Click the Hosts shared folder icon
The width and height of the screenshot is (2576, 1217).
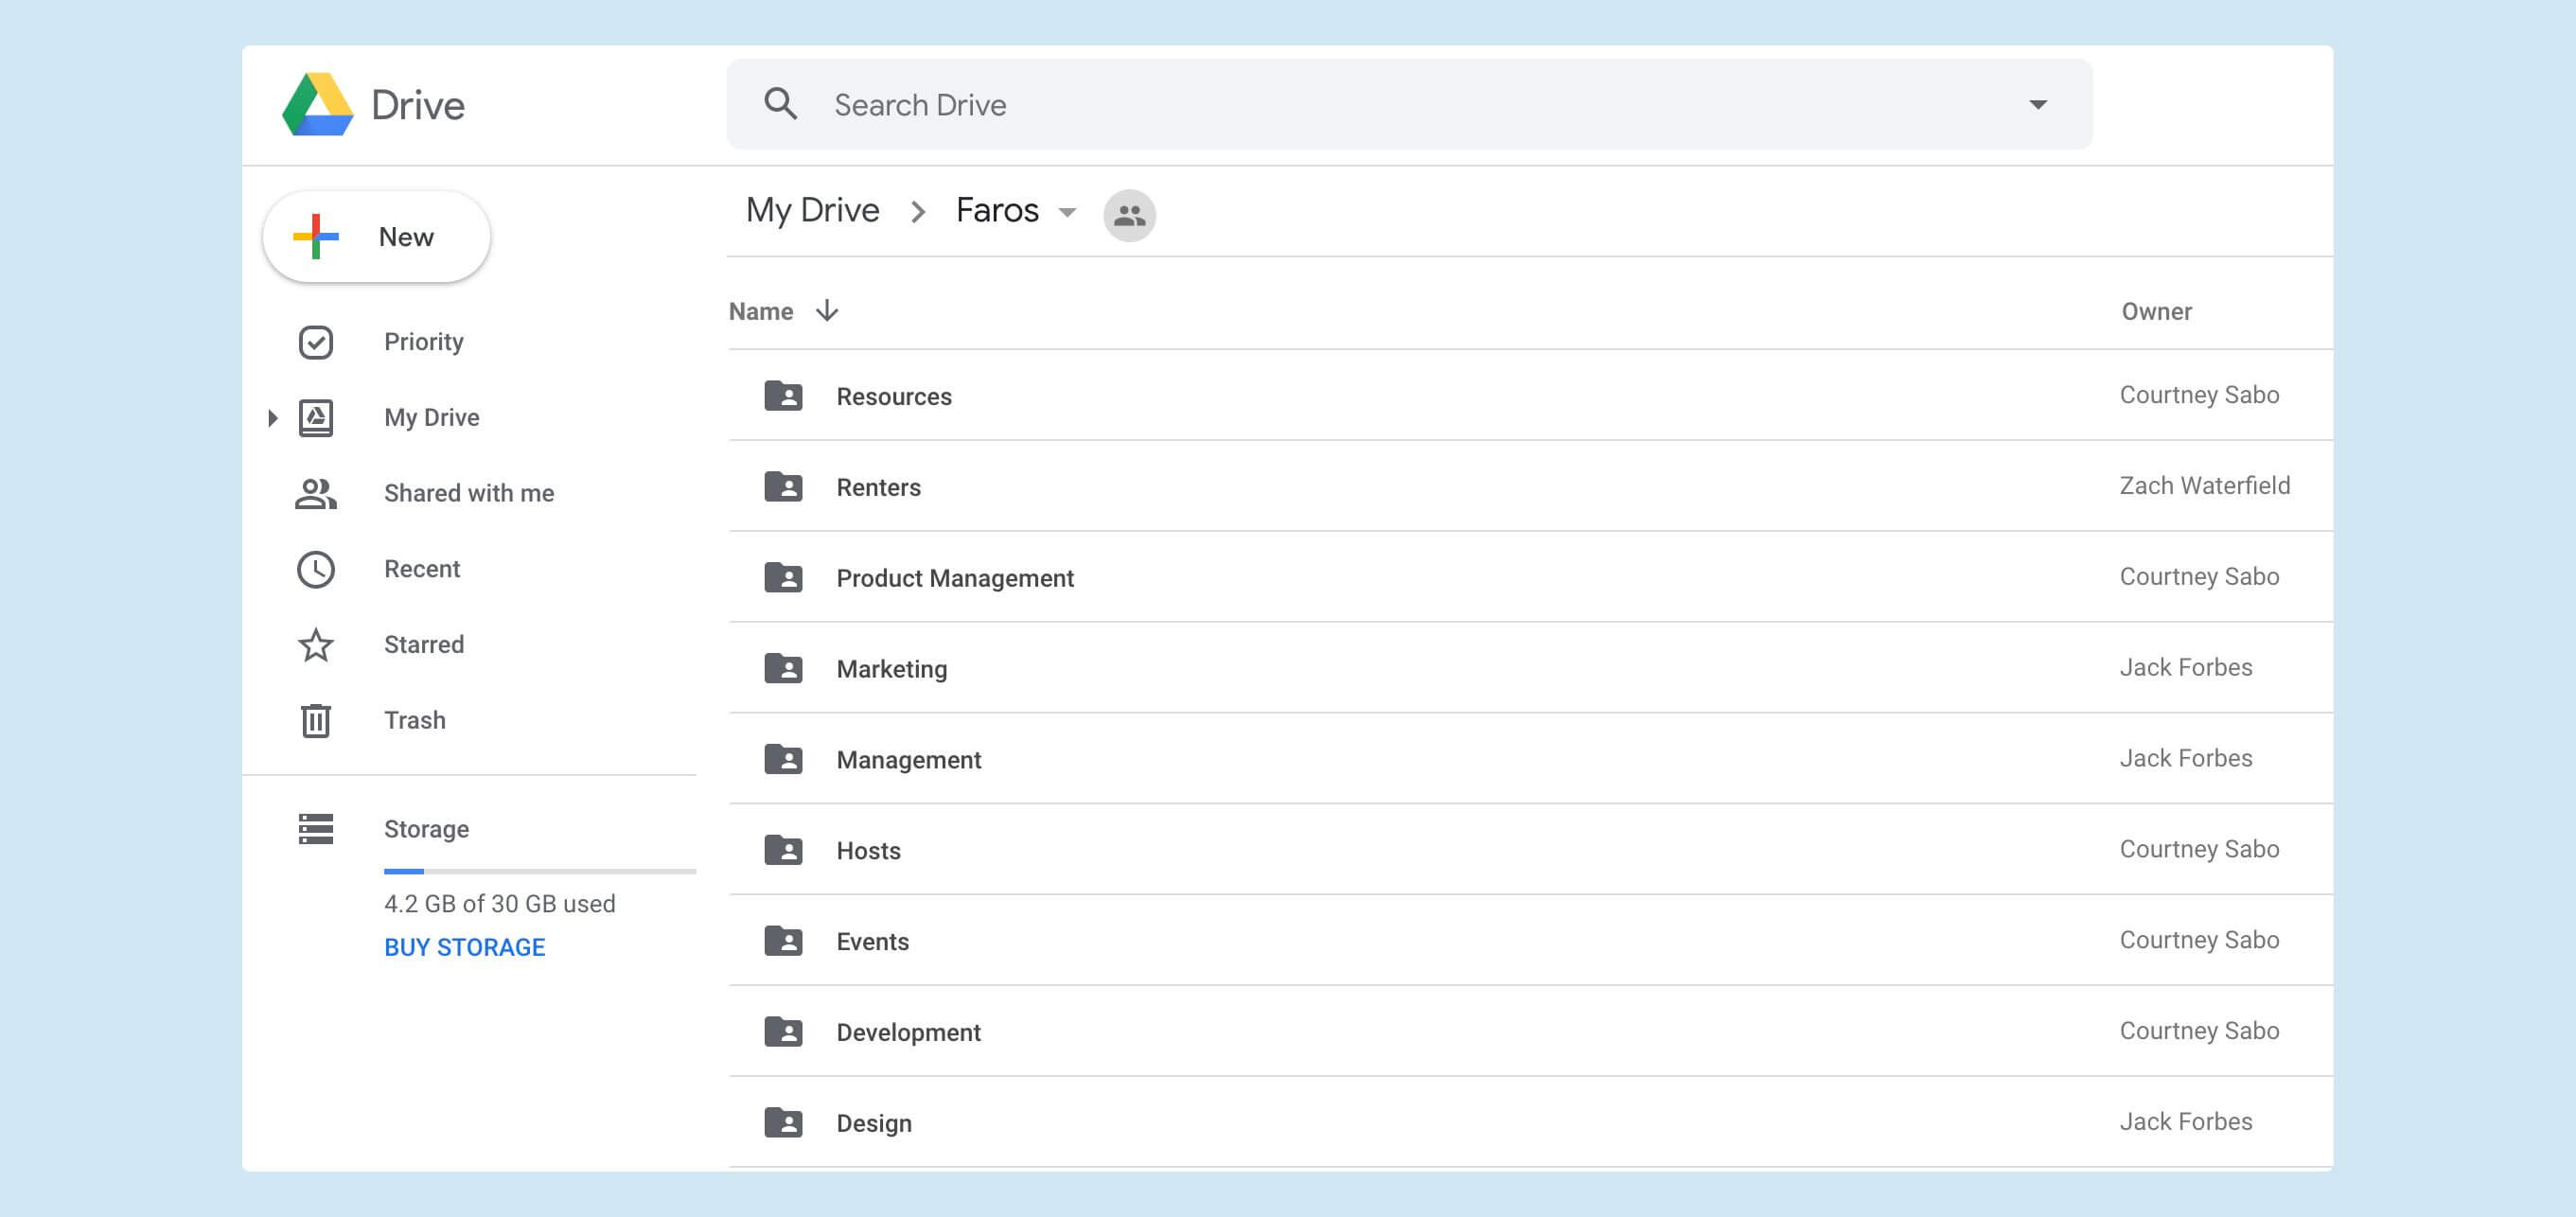pyautogui.click(x=783, y=851)
